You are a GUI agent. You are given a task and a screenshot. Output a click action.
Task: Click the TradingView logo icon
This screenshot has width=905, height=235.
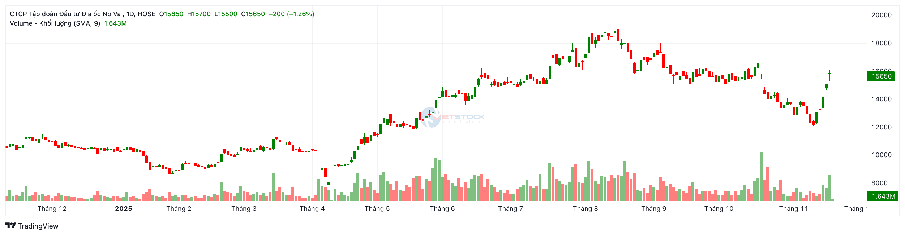pyautogui.click(x=11, y=226)
